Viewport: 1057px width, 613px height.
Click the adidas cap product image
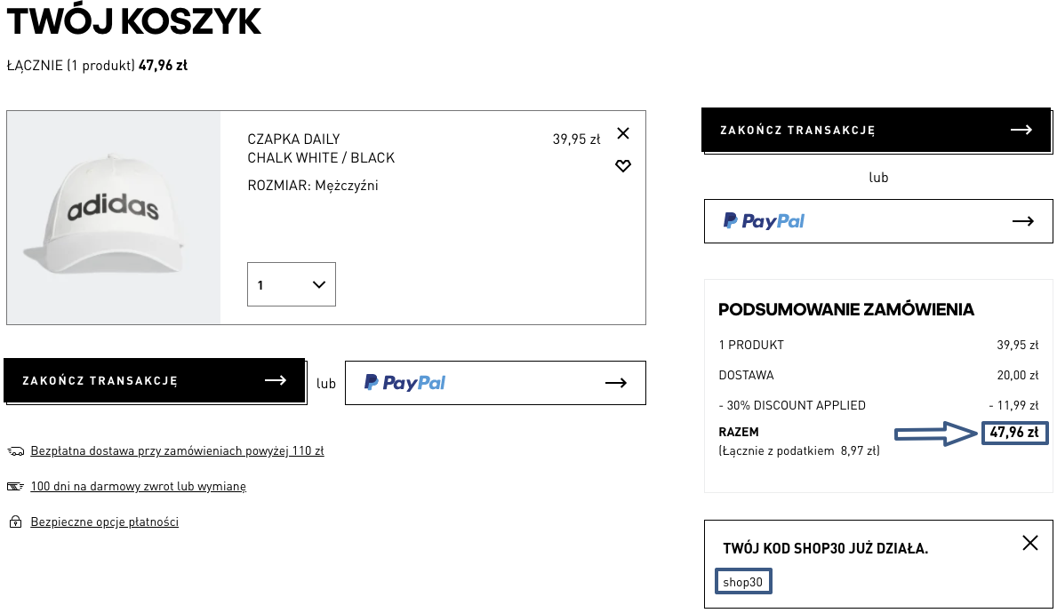click(114, 218)
